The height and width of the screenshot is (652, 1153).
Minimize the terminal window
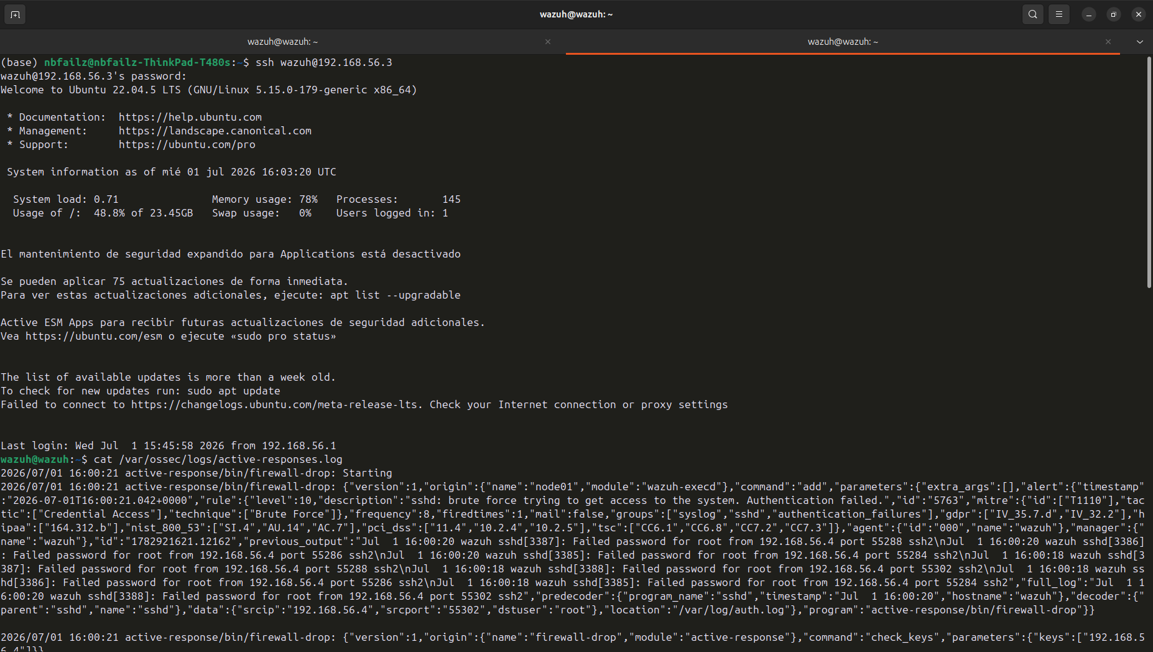[x=1089, y=14]
